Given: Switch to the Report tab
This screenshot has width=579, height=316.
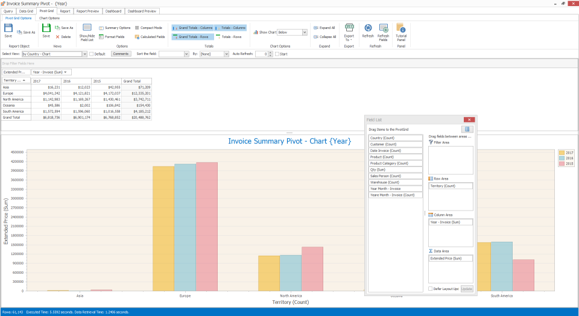Looking at the screenshot, I should [65, 11].
